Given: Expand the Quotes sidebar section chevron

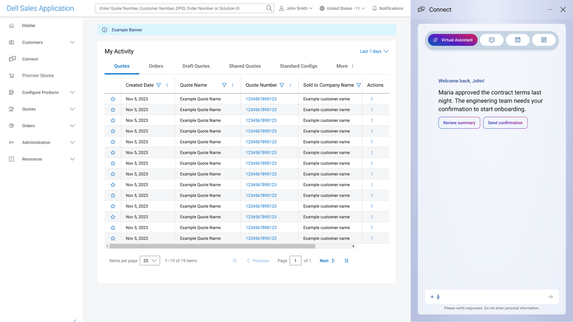Looking at the screenshot, I should click(x=72, y=109).
